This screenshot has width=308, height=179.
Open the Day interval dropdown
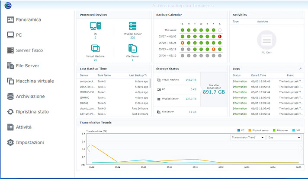(x=284, y=137)
